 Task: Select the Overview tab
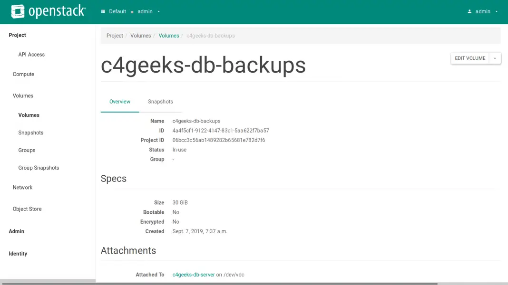tap(119, 101)
